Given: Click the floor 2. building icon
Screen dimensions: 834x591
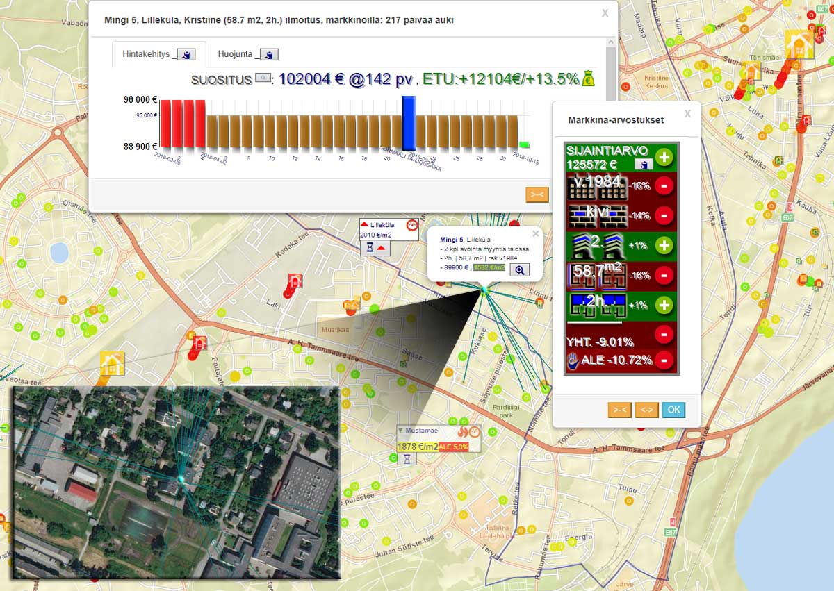Looking at the screenshot, I should [x=597, y=245].
